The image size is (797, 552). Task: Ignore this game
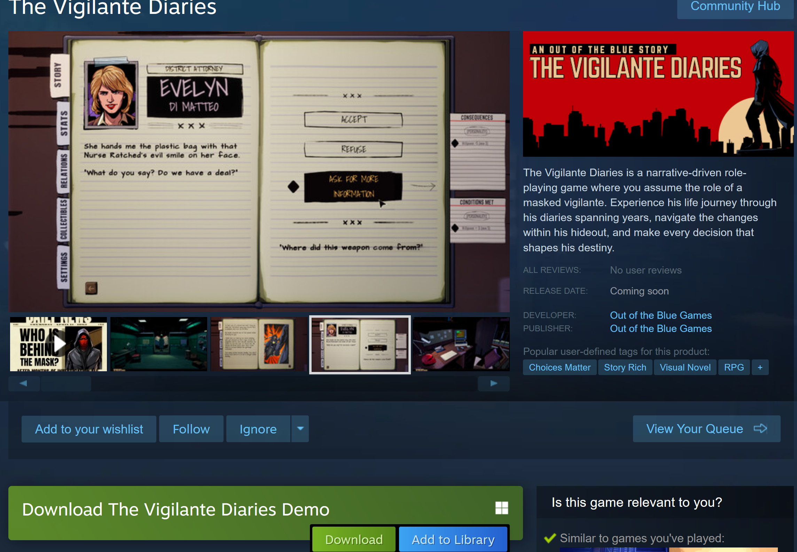click(258, 429)
